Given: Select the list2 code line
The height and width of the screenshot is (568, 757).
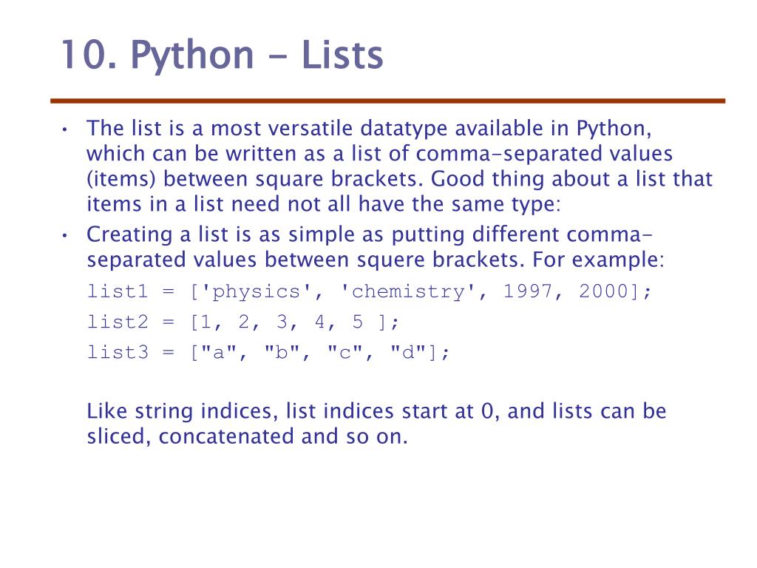Looking at the screenshot, I should click(x=243, y=322).
